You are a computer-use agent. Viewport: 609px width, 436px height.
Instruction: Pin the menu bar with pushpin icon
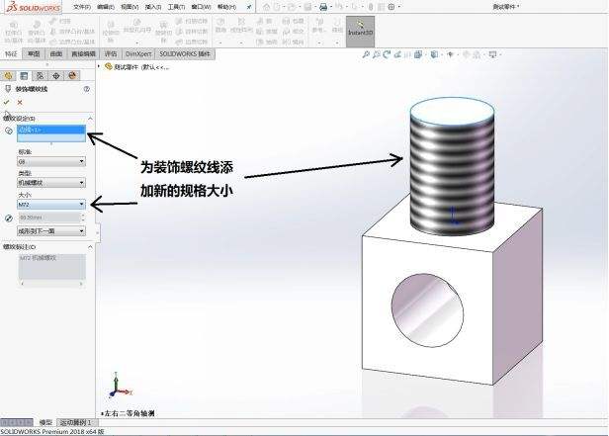(x=249, y=7)
